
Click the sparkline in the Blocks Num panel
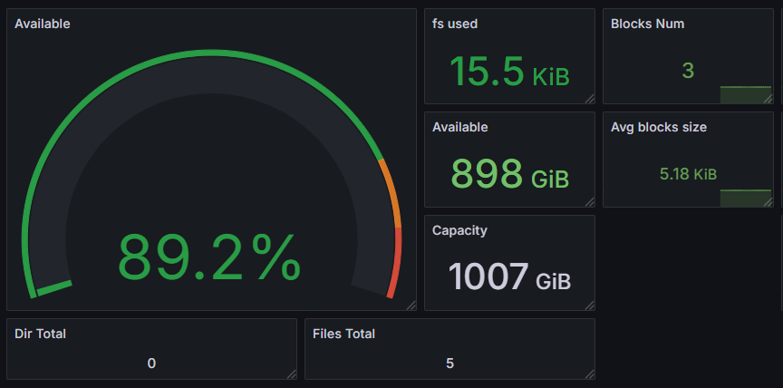(745, 94)
